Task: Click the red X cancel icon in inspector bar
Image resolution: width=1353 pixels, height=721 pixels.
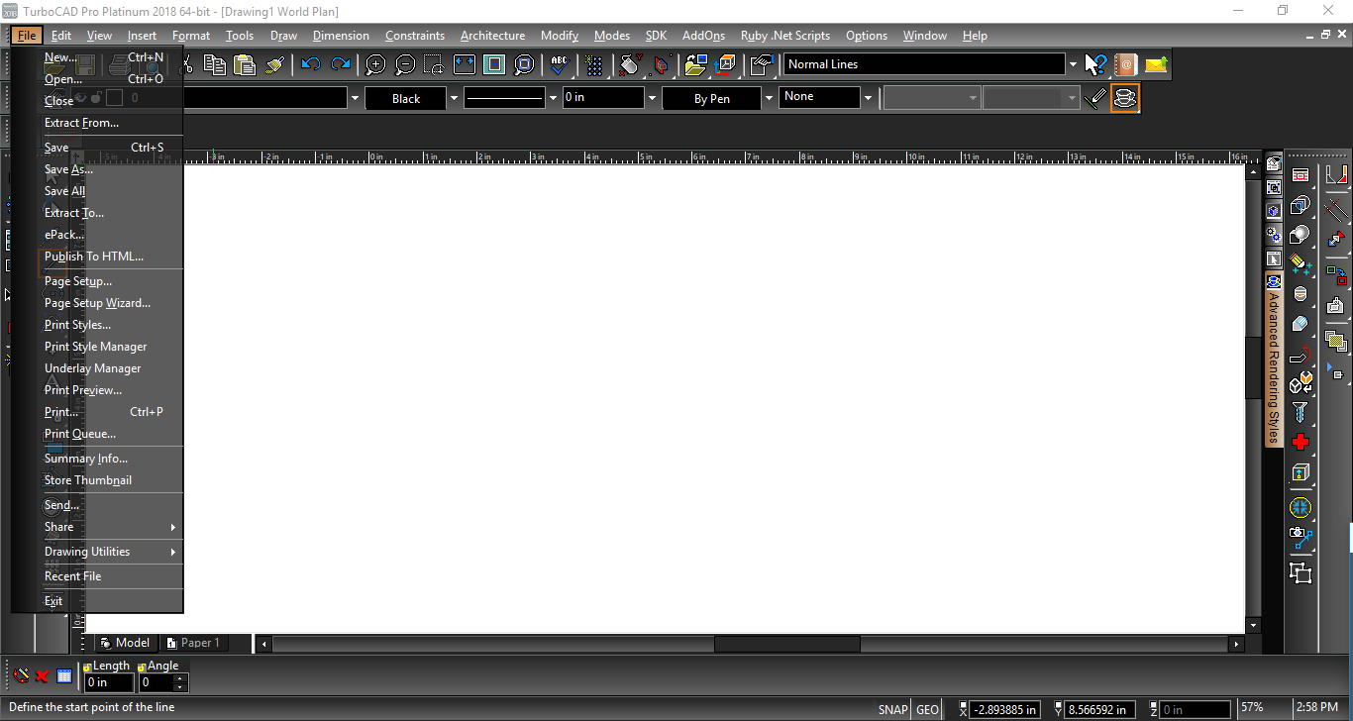Action: [x=43, y=676]
